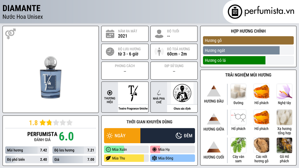This screenshot has height=168, width=299.
Task: Click the dark Đêm nighttime segment
Action: click(168, 136)
